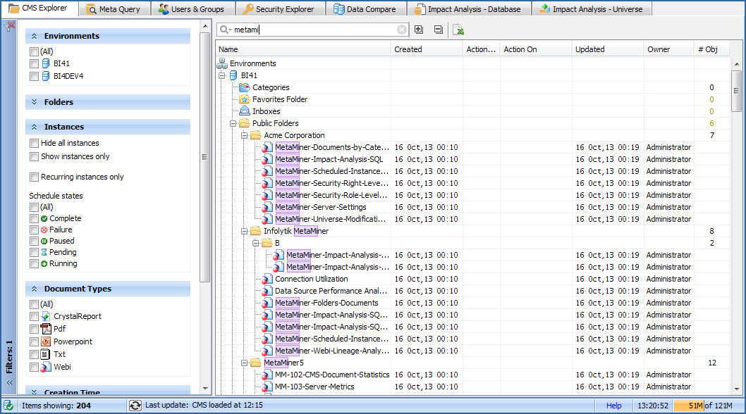Enable Hide all instances checkbox
746x414 pixels.
pos(35,144)
